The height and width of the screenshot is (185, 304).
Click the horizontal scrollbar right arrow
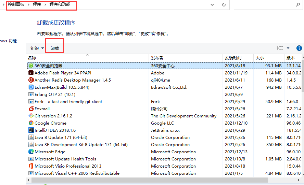(299, 180)
